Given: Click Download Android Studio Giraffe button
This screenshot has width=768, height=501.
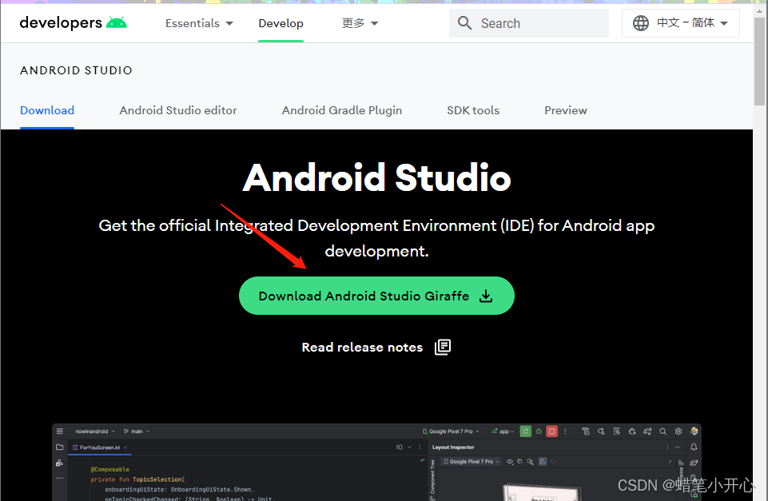Looking at the screenshot, I should pos(376,296).
